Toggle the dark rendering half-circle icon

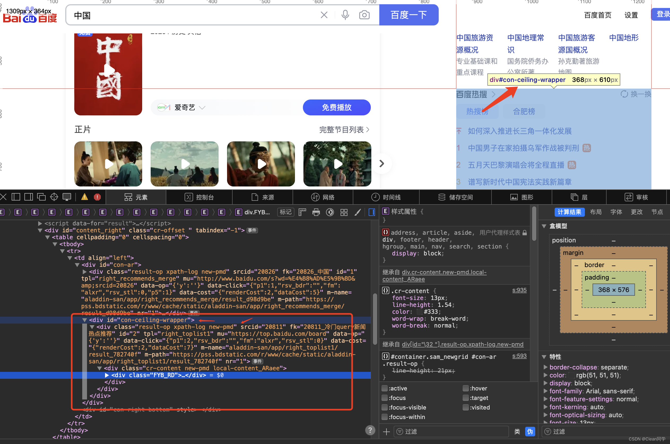pos(330,212)
